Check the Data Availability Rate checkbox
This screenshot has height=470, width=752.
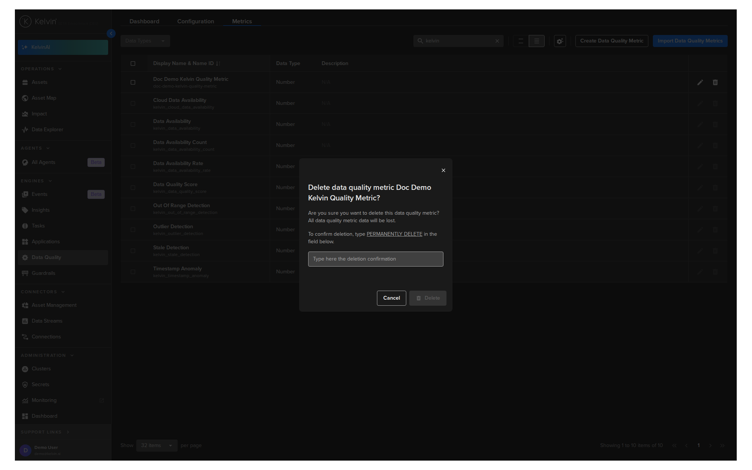coord(133,166)
